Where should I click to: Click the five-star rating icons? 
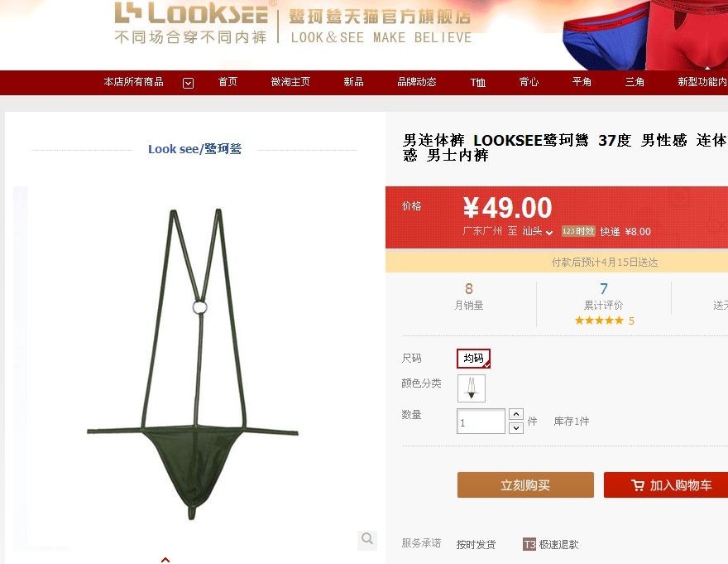coord(599,321)
